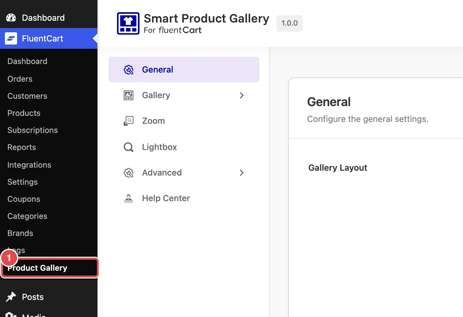Click the Lightbox search icon
This screenshot has width=463, height=317.
point(129,147)
